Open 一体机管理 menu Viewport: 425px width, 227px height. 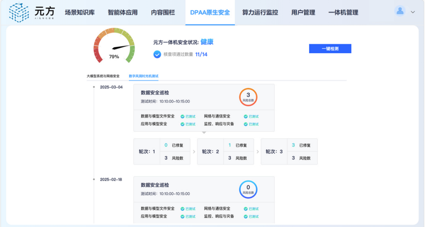[x=343, y=13]
